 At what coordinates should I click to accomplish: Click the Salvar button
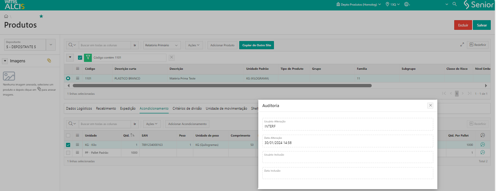click(482, 25)
